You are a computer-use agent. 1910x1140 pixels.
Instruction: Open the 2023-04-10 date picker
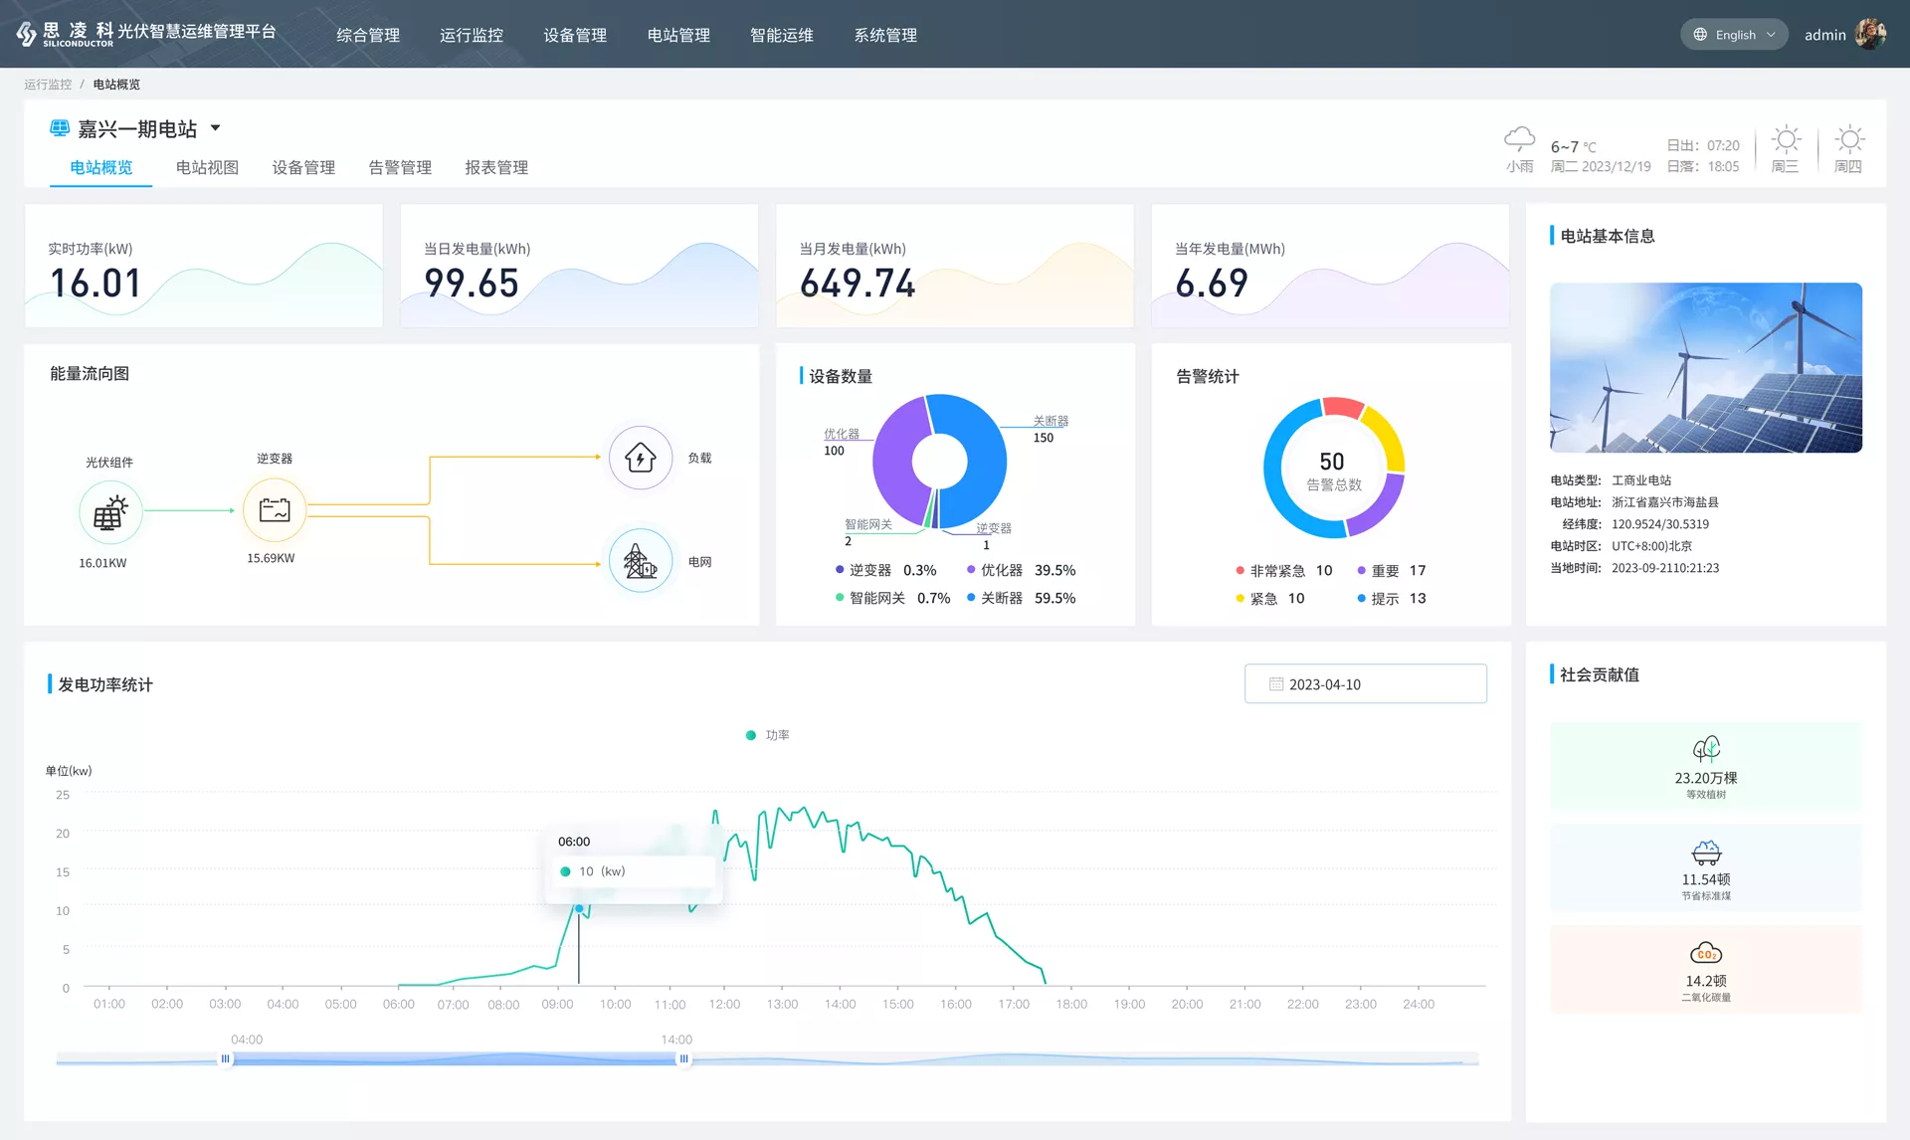(1365, 684)
